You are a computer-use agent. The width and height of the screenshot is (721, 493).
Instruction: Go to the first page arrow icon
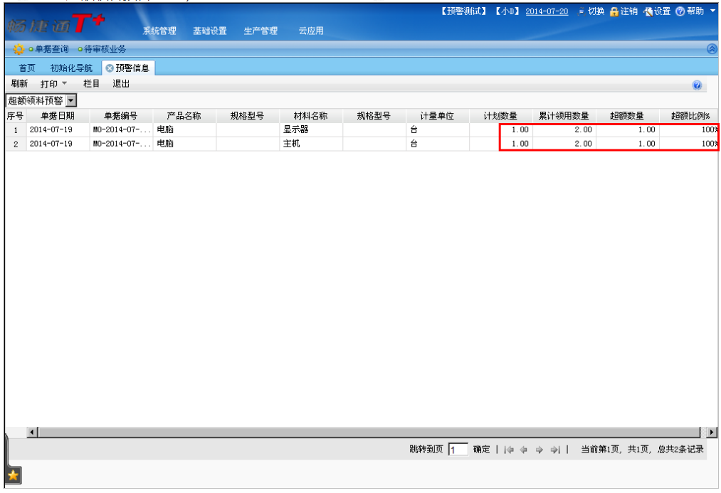[509, 450]
